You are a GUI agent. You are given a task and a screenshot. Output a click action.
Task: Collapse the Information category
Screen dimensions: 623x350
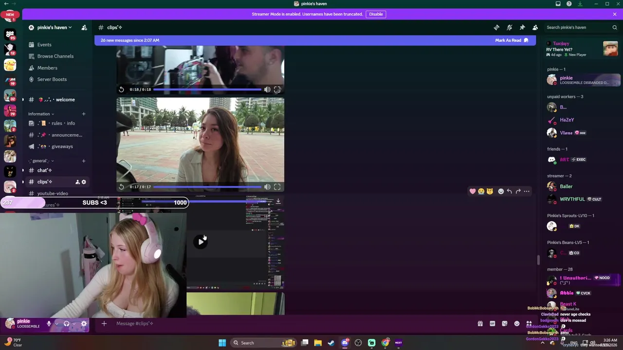(41, 114)
